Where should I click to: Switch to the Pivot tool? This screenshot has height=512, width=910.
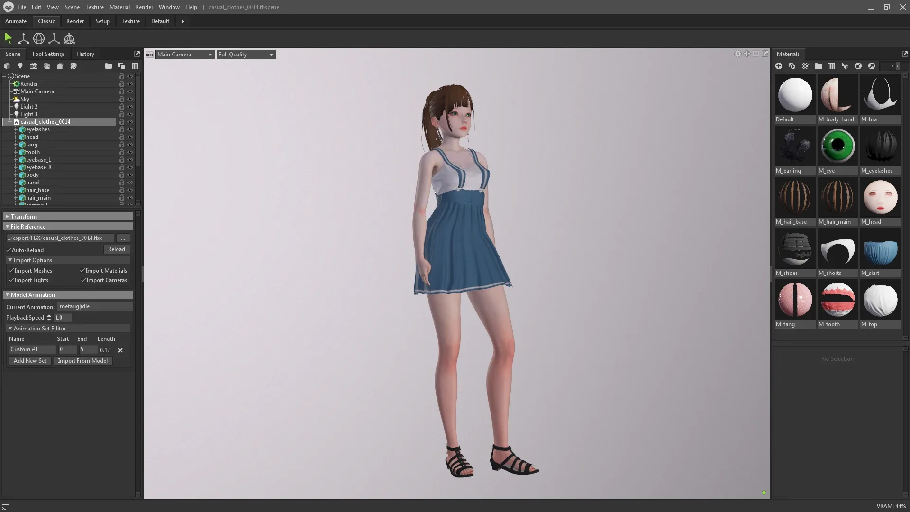point(69,38)
